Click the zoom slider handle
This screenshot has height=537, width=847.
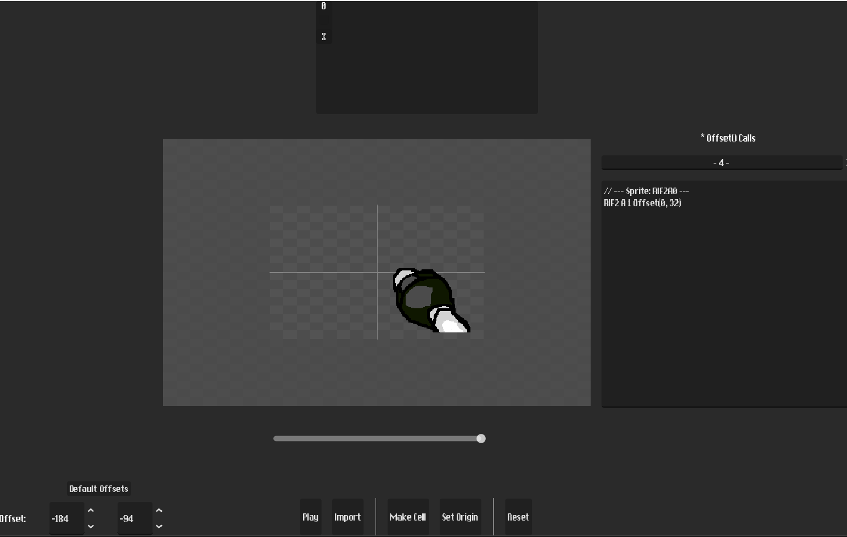481,439
